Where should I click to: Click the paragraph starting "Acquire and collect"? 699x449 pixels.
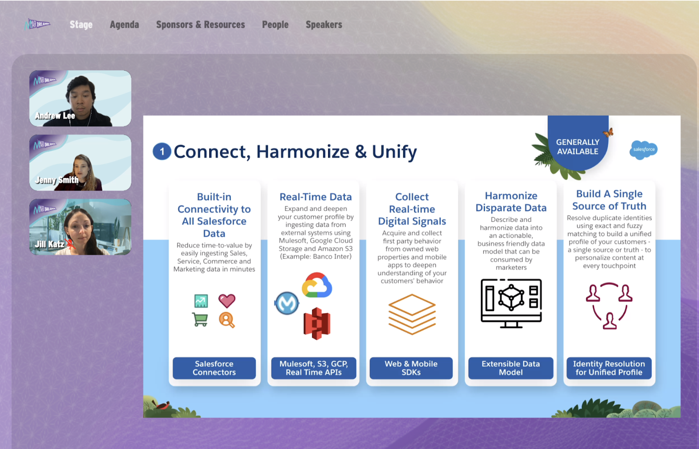point(412,257)
